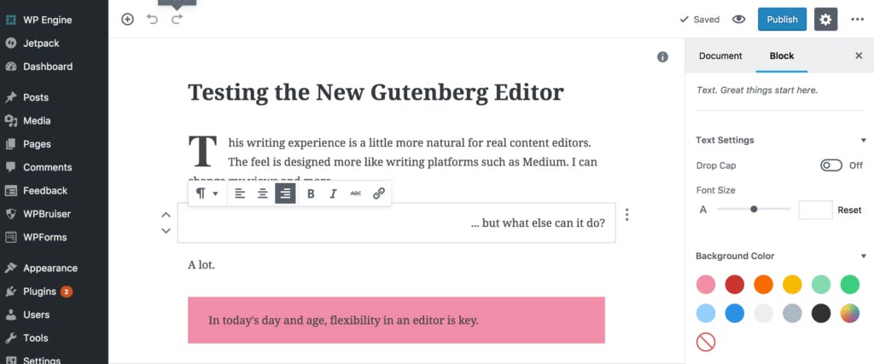The width and height of the screenshot is (874, 364).
Task: Click the Publish button
Action: click(782, 20)
